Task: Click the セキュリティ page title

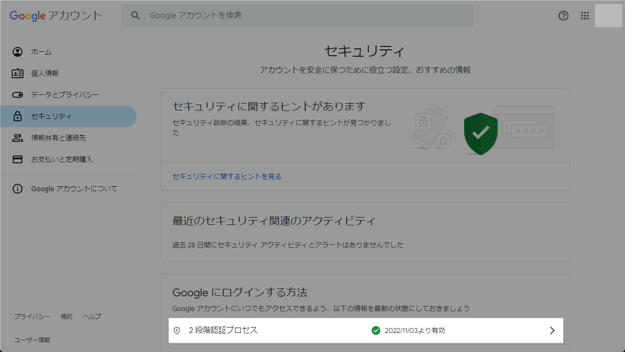Action: pyautogui.click(x=365, y=51)
